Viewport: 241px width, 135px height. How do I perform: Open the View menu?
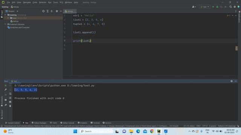[x=19, y=3]
